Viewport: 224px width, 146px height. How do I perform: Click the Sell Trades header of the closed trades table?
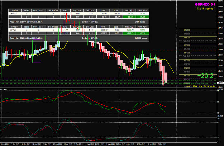point(53,27)
